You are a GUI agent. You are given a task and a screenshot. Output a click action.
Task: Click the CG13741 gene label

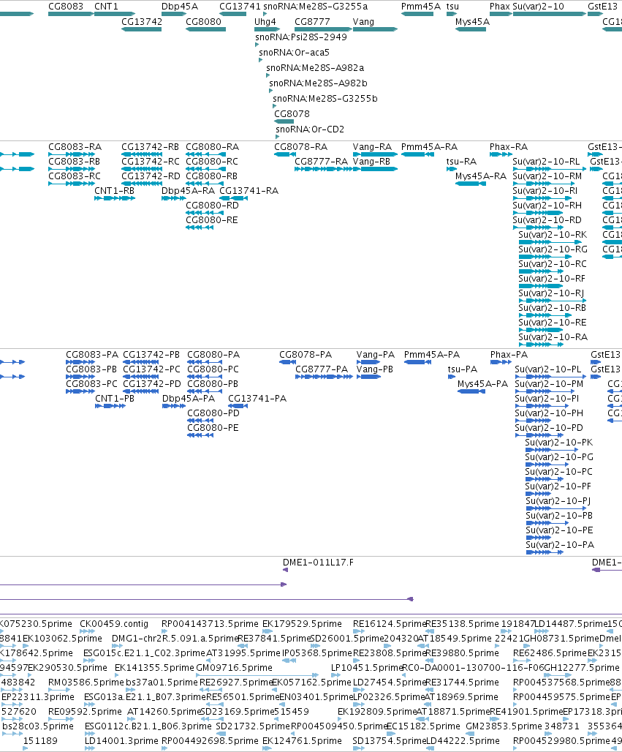240,7
